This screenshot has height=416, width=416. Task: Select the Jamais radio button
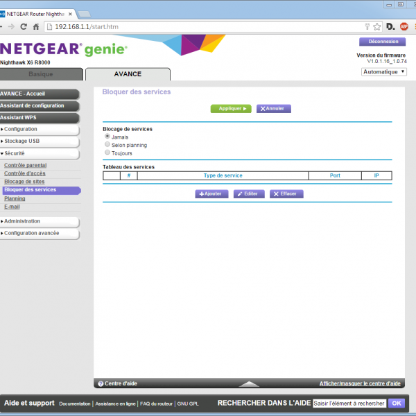(x=107, y=137)
